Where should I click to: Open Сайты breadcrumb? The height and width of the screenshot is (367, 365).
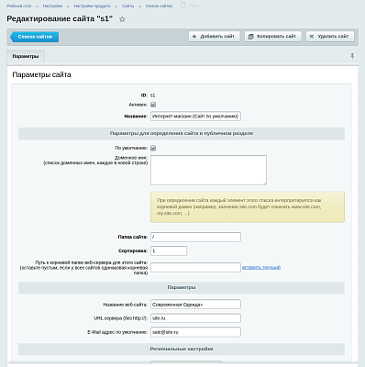click(127, 6)
